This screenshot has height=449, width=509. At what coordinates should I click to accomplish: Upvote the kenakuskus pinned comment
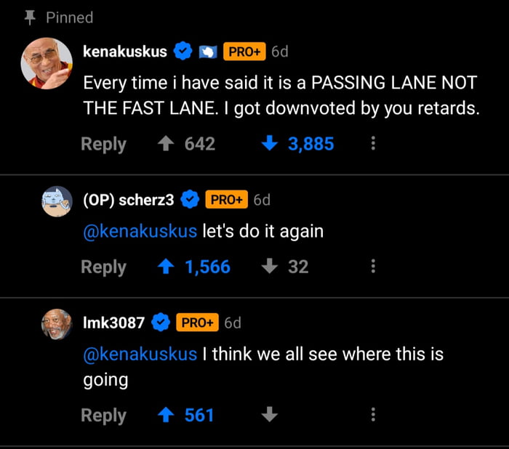(x=164, y=144)
